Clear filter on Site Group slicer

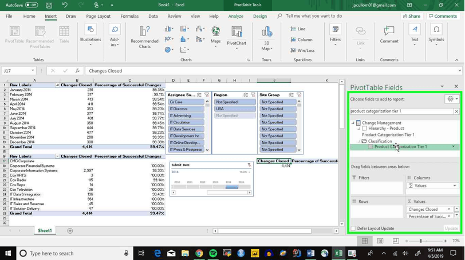(299, 95)
